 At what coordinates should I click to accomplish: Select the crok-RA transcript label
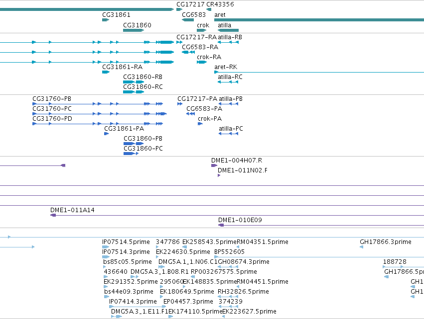coord(209,57)
